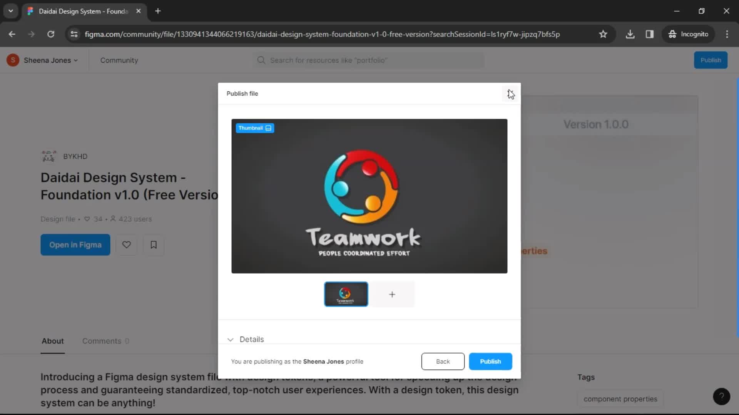Click the Sheena Jones profile avatar icon
This screenshot has height=415, width=739.
click(13, 60)
